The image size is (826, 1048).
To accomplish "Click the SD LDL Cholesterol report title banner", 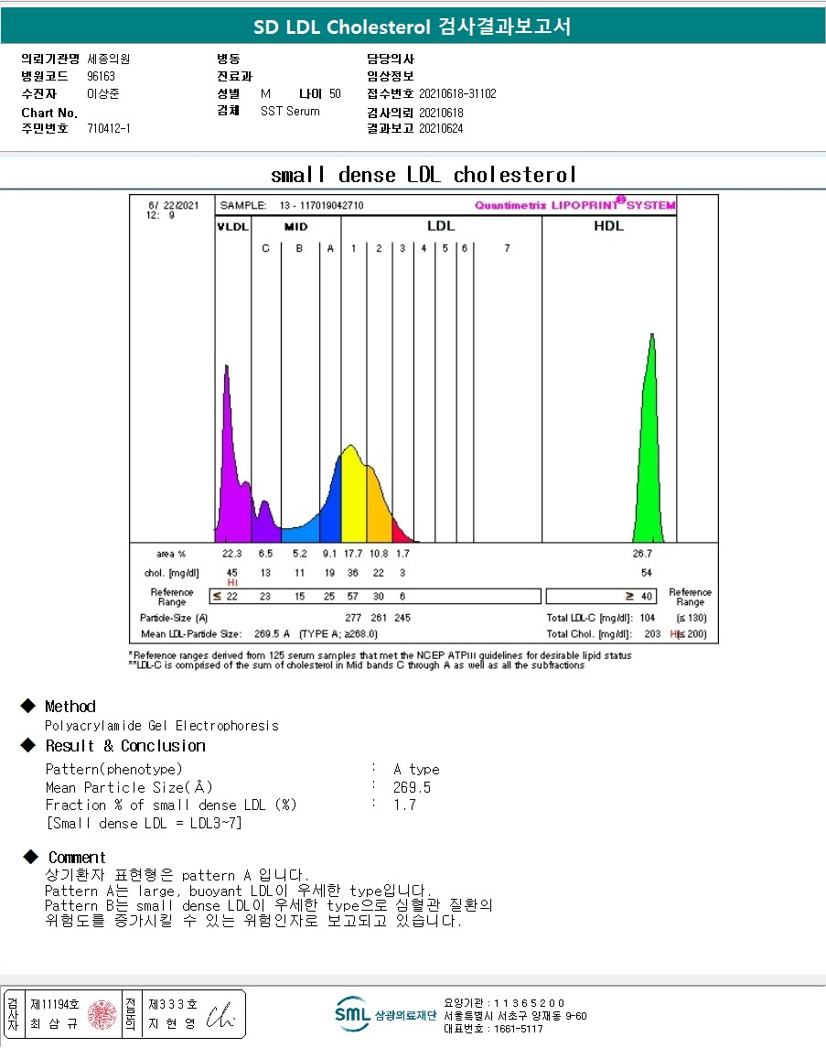I will [413, 26].
